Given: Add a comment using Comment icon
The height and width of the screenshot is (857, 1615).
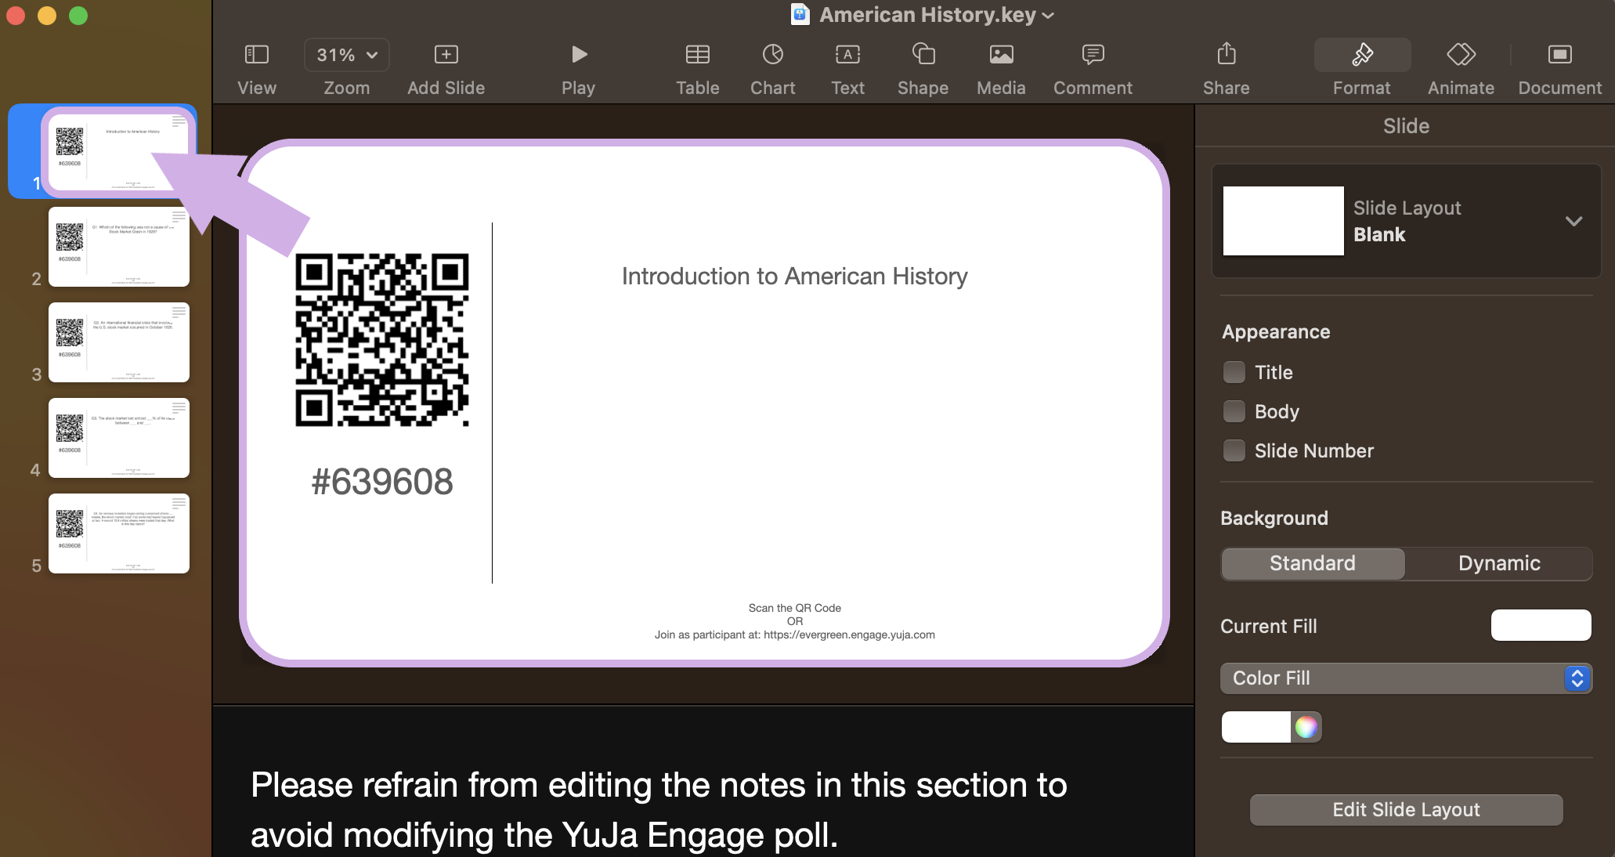Looking at the screenshot, I should point(1093,55).
